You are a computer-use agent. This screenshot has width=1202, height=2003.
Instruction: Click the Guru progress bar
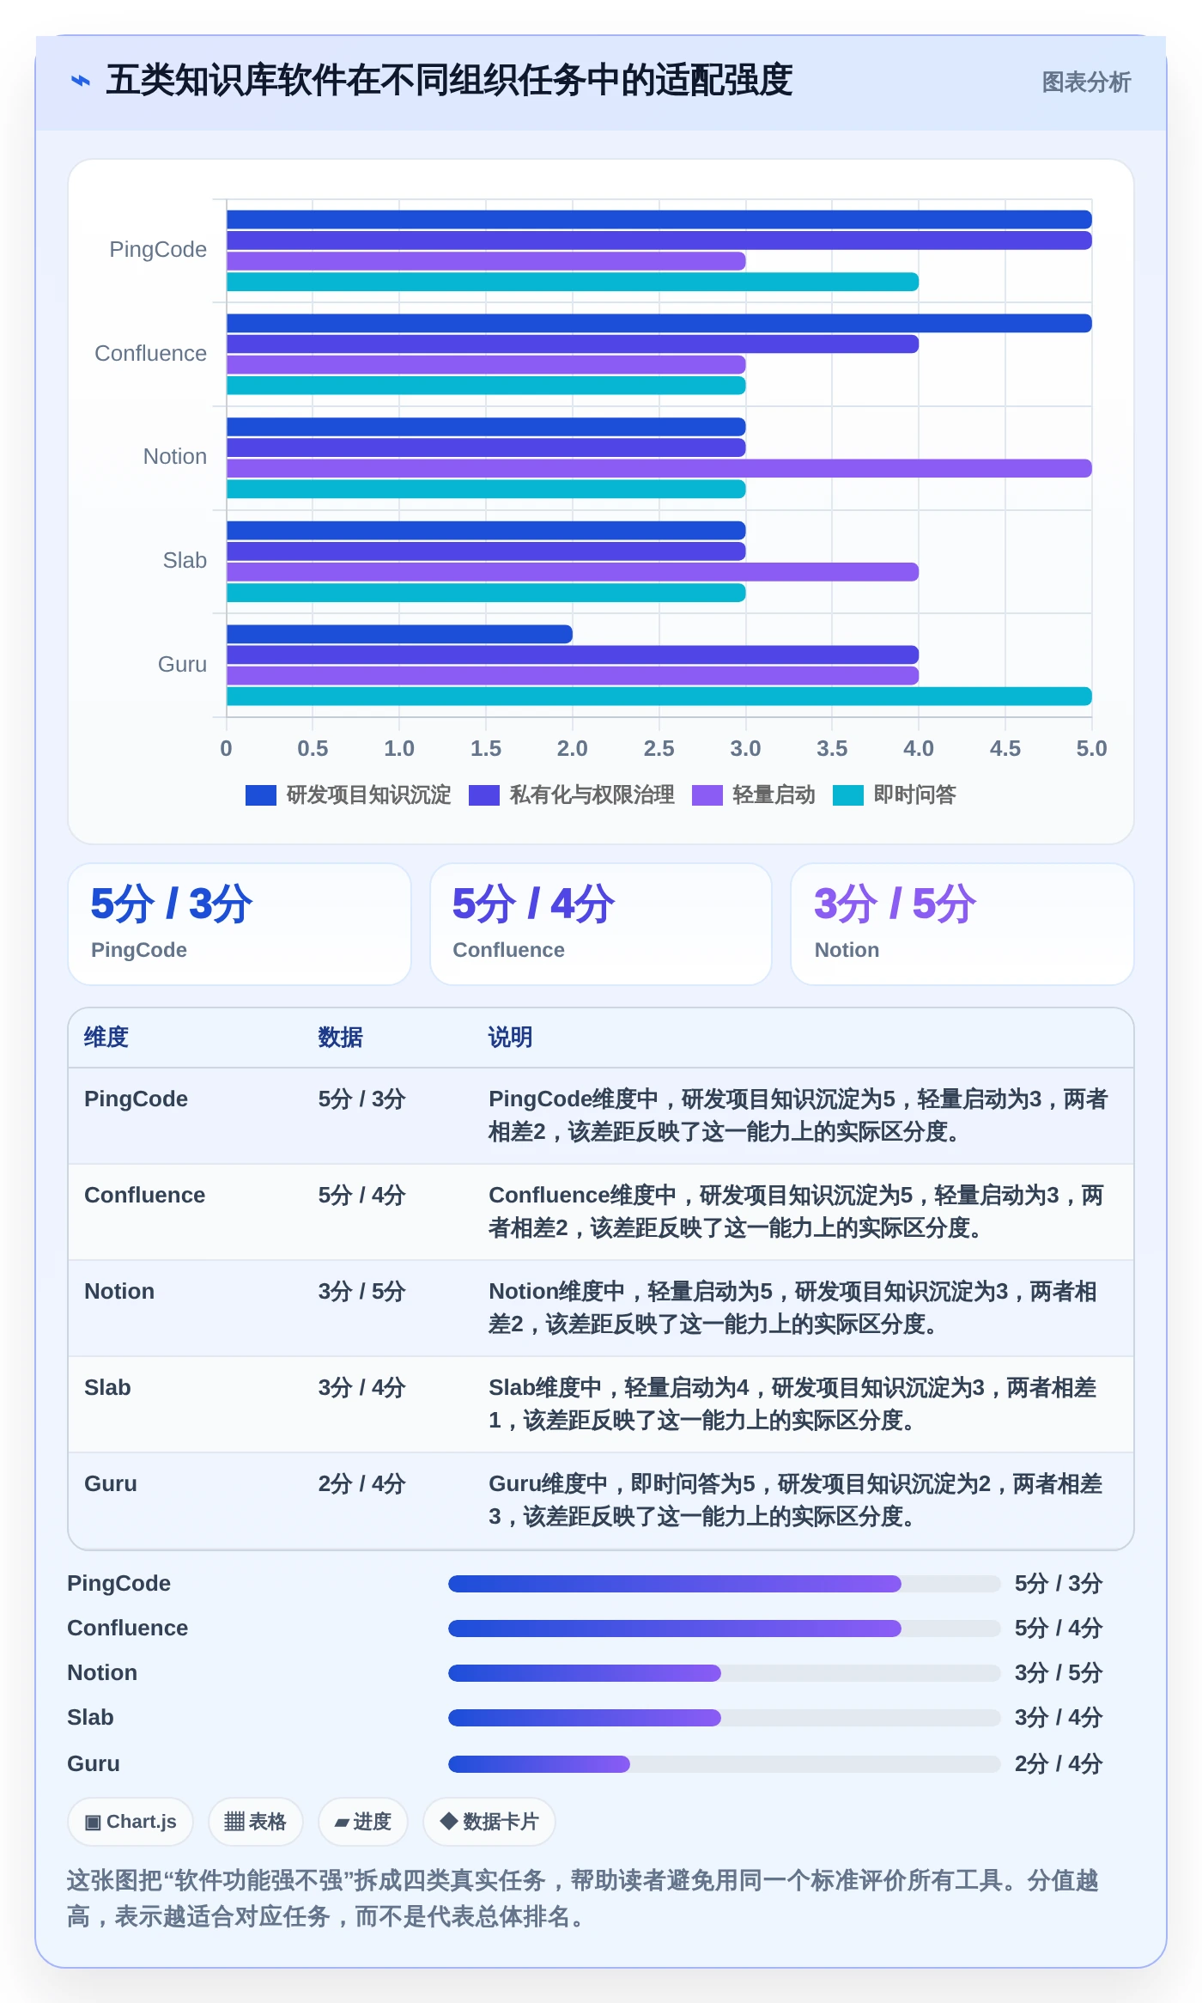725,1764
